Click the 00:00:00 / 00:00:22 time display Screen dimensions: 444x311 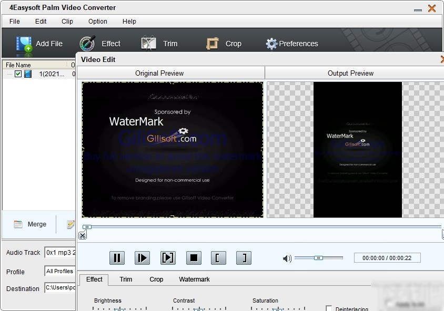pos(387,258)
